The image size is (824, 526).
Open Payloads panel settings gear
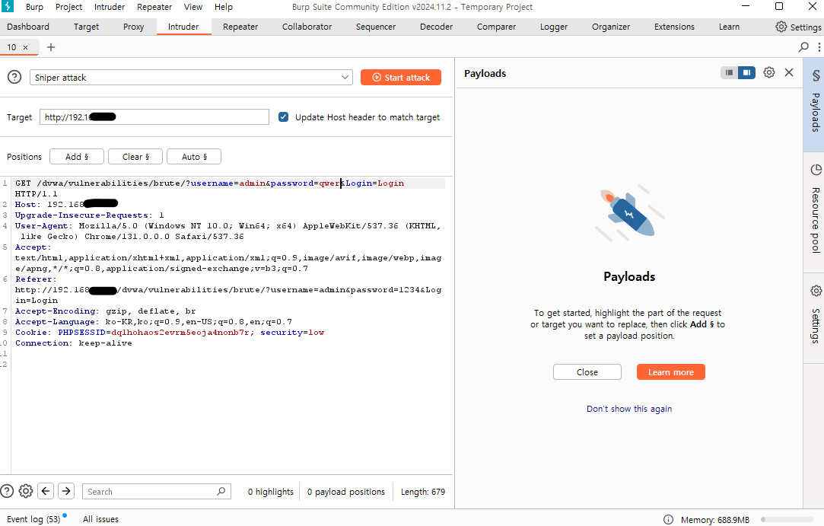768,72
